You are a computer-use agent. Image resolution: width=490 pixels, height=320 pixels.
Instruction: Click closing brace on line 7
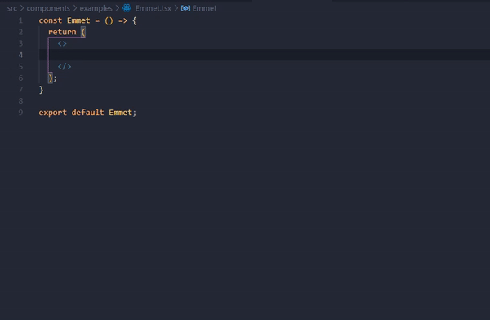click(41, 90)
